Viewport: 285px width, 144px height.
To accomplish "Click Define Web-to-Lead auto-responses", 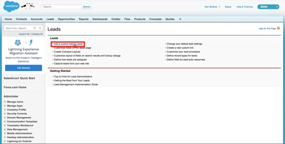I will (186, 60).
